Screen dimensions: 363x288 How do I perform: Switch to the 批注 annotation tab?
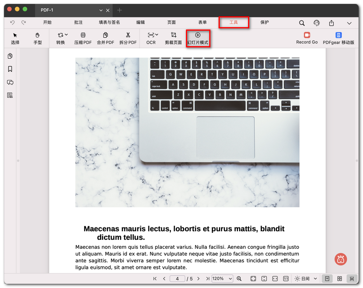78,23
